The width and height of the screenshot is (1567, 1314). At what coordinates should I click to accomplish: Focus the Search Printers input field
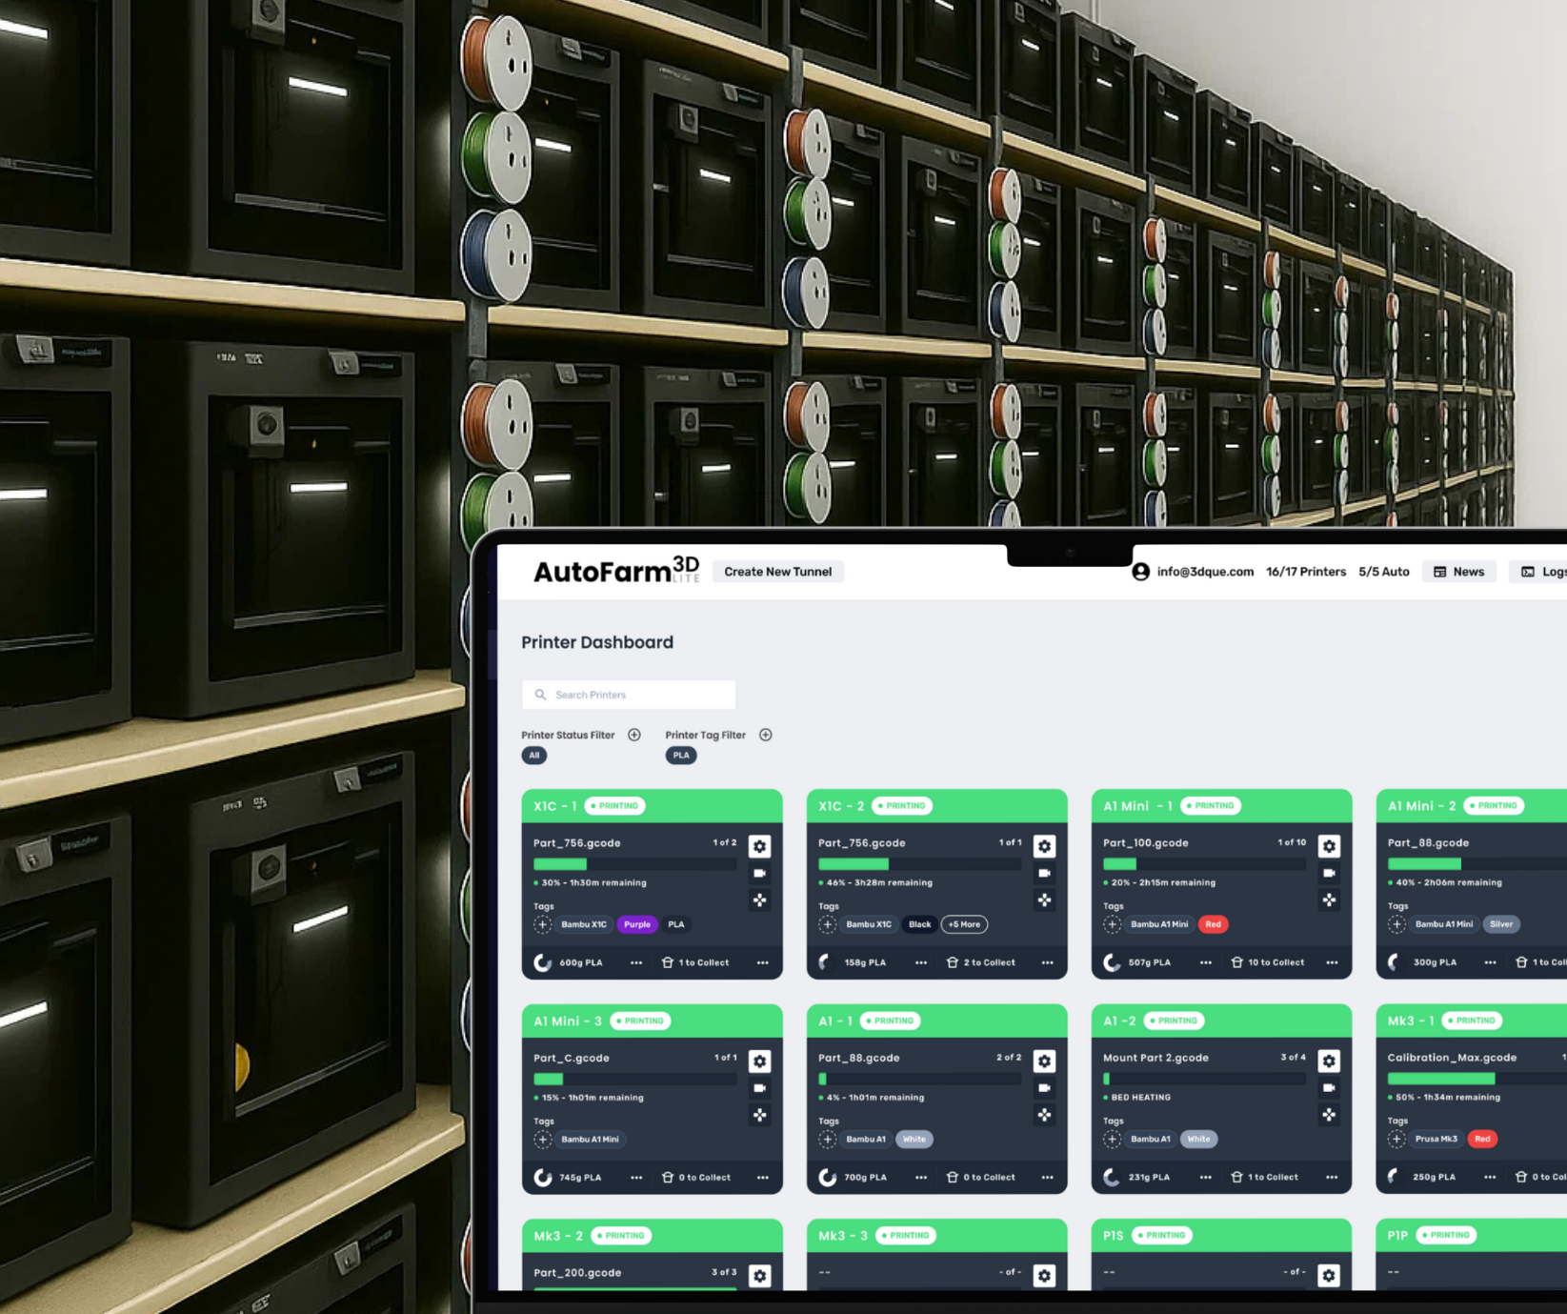tap(629, 695)
